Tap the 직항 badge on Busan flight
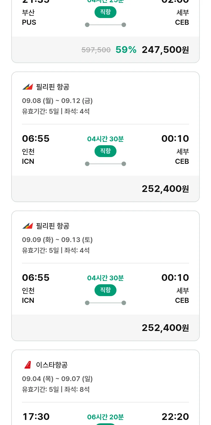 point(105,12)
